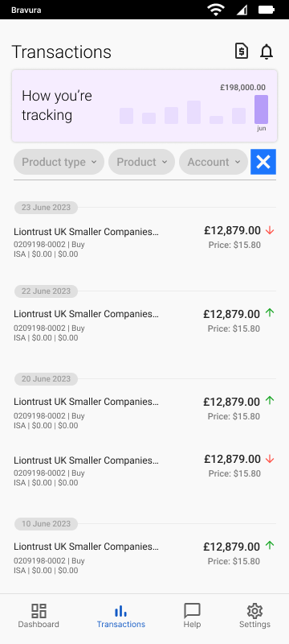
Task: Open the dollar statement document icon
Action: coord(242,52)
